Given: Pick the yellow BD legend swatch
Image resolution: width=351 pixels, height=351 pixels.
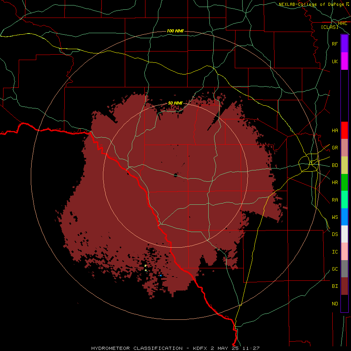Looking at the screenshot, I should point(344,165).
